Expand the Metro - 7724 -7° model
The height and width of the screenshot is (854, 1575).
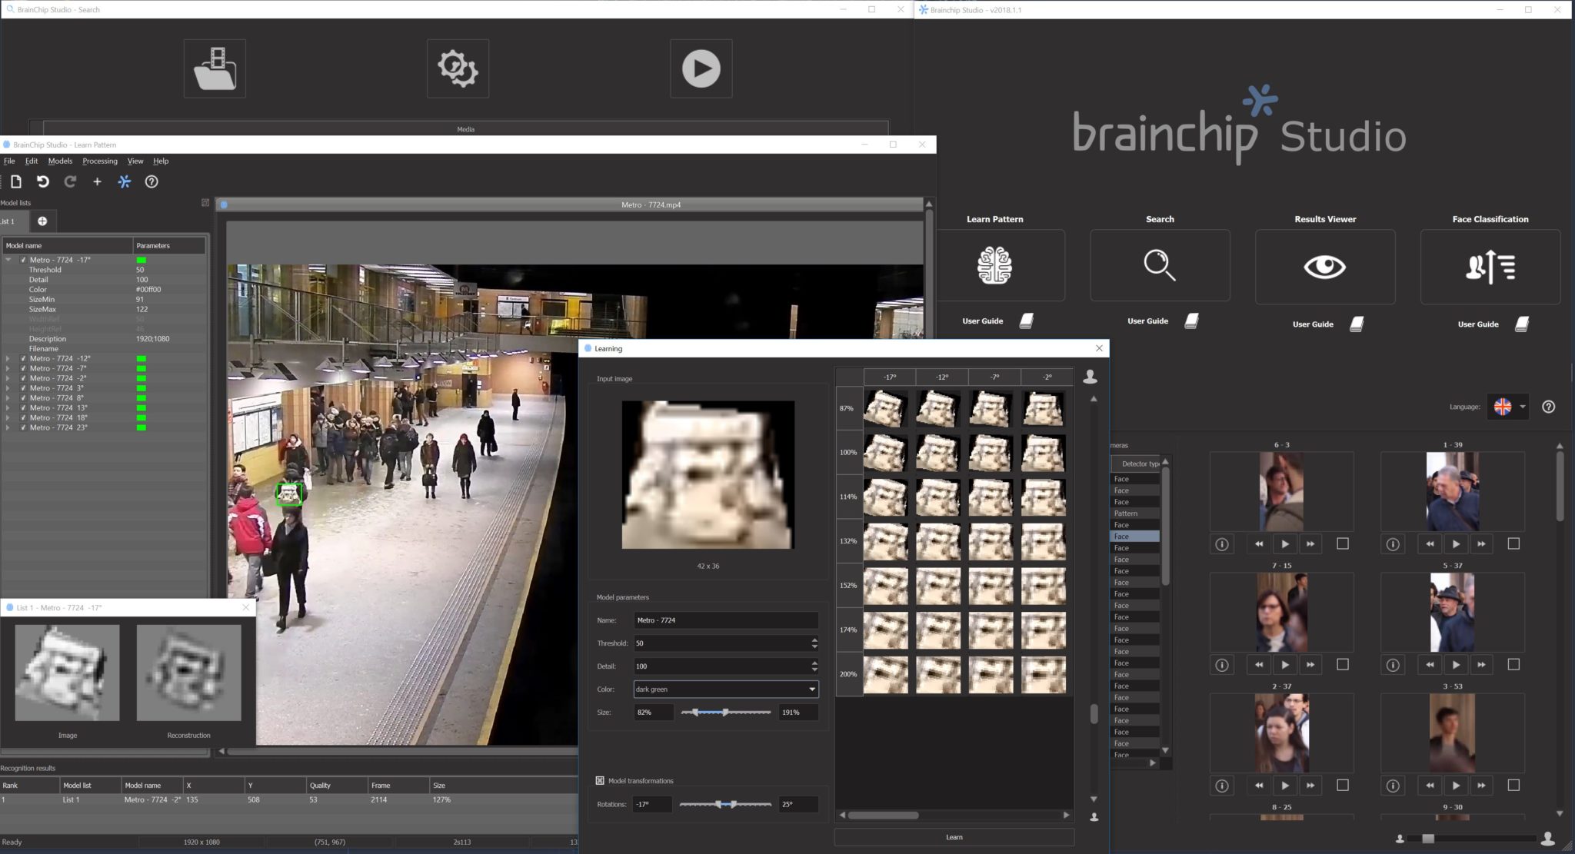[8, 369]
